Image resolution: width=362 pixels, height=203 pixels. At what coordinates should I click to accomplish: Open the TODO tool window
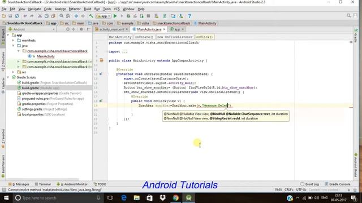coord(100,184)
